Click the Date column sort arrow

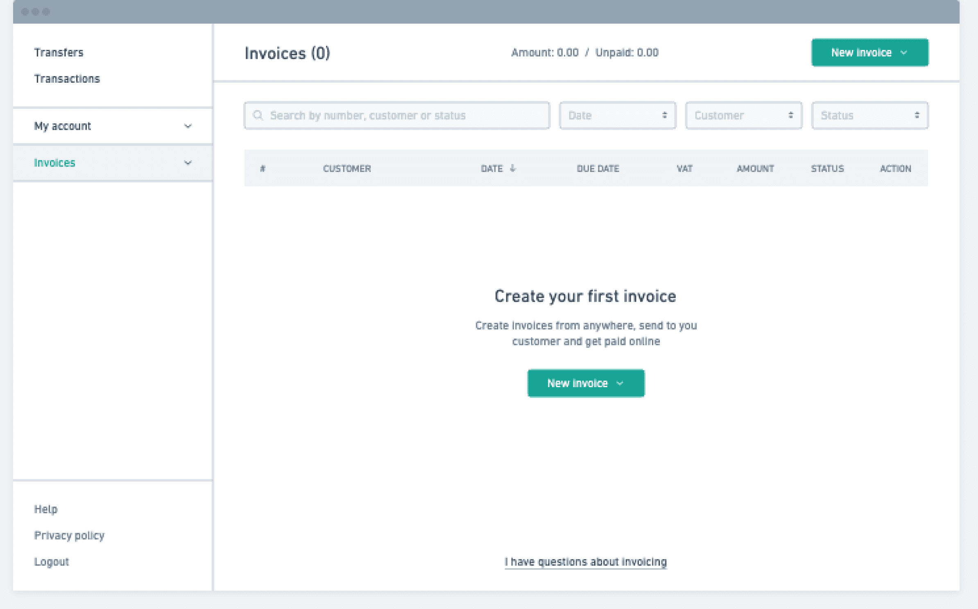click(513, 168)
